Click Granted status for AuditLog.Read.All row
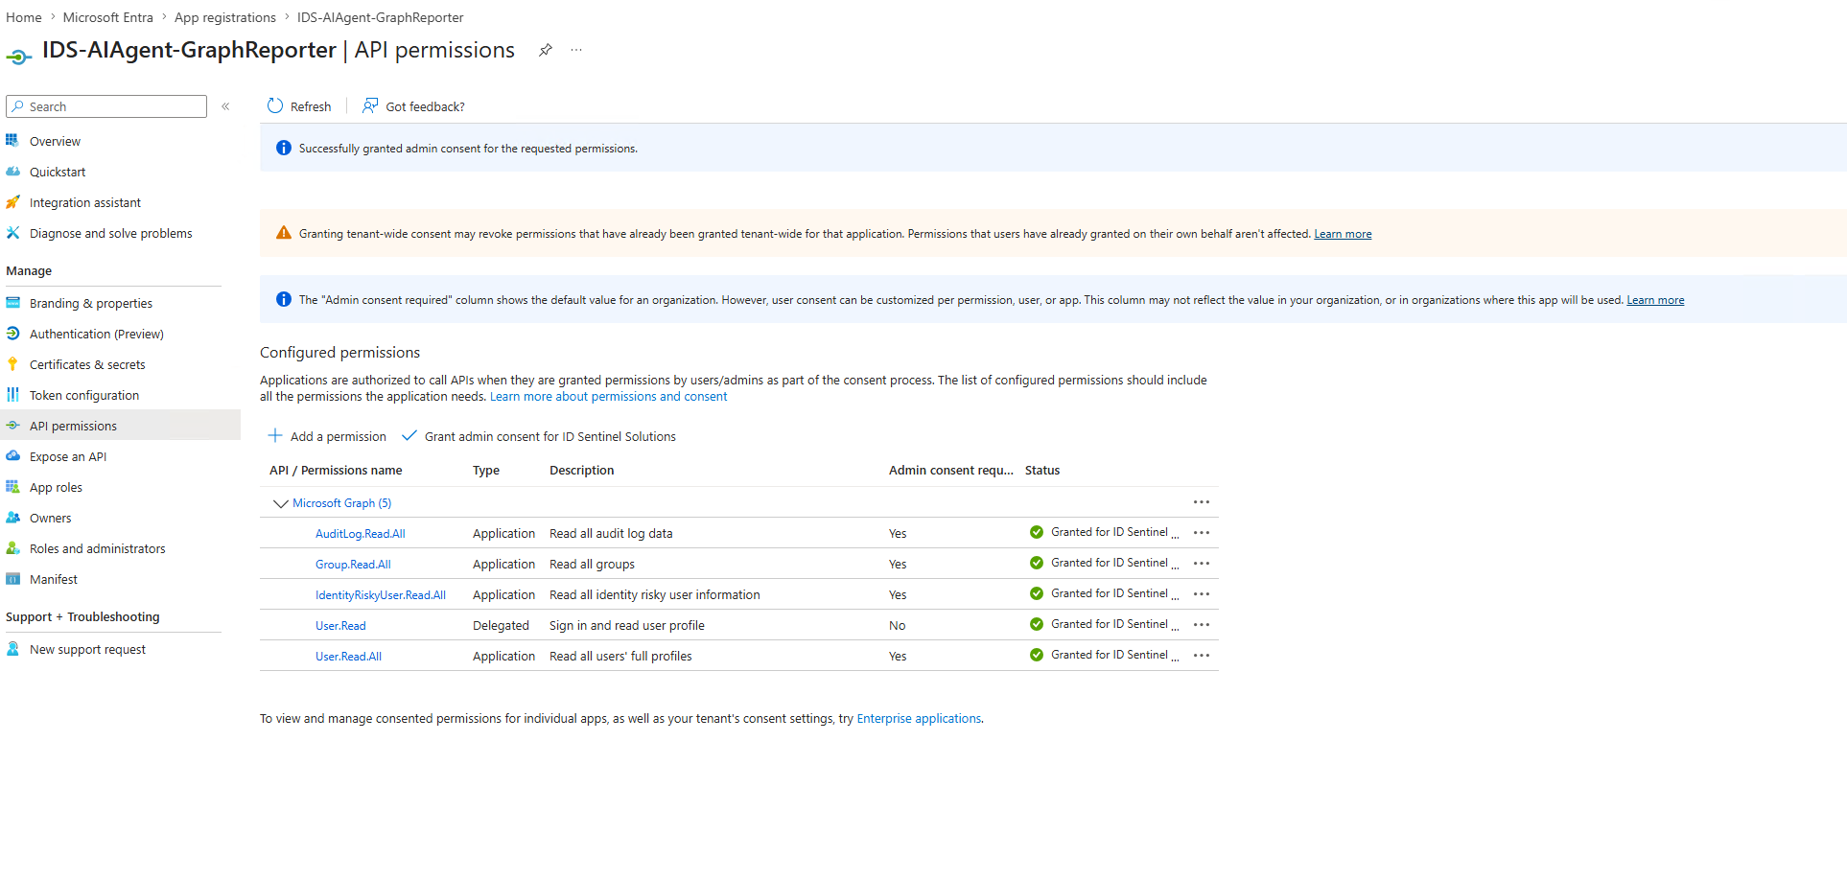The height and width of the screenshot is (880, 1847). tap(1104, 532)
